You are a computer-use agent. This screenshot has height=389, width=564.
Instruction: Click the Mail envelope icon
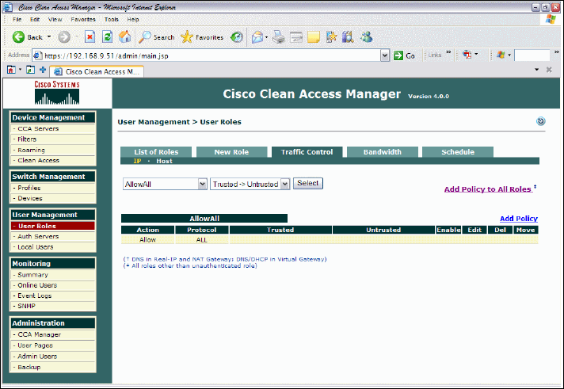coord(257,36)
